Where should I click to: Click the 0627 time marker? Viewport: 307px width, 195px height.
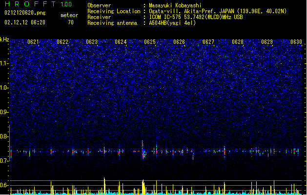pyautogui.click(x=208, y=41)
